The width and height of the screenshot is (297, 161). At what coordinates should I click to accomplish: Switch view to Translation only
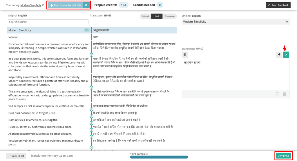click(169, 16)
